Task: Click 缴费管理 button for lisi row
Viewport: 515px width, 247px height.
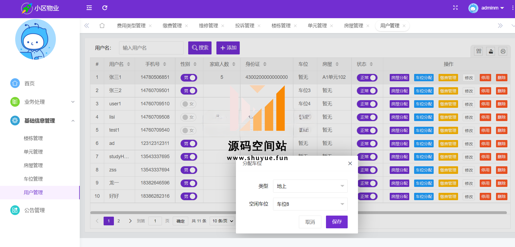Action: (x=448, y=117)
